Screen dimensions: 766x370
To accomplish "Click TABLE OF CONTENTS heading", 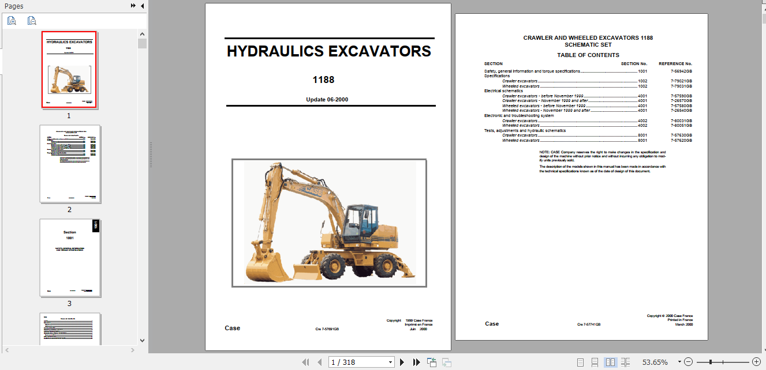I will (x=588, y=55).
